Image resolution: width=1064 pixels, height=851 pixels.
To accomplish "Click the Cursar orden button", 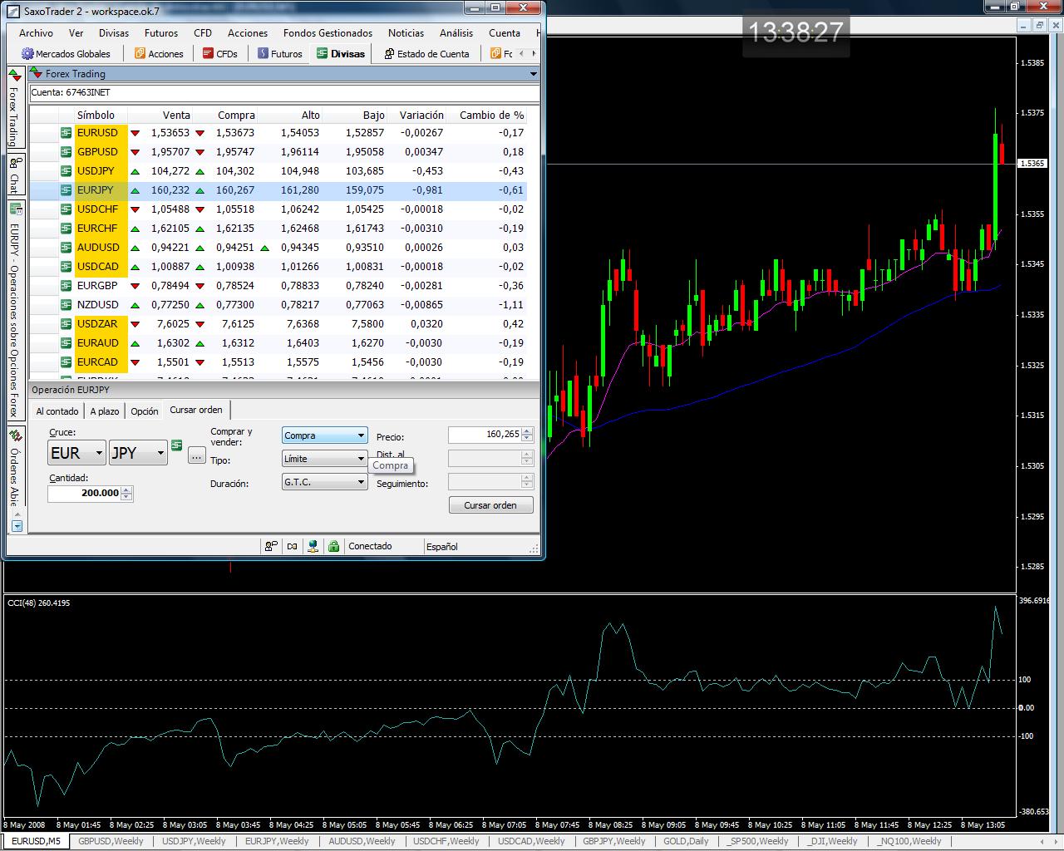I will 490,505.
